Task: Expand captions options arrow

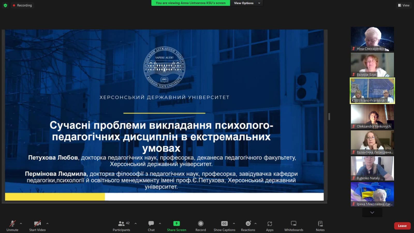Action: click(234, 223)
